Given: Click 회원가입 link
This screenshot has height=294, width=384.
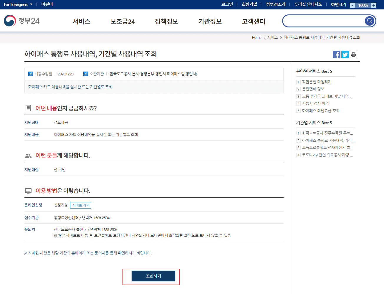Looking at the screenshot, I should (249, 4).
